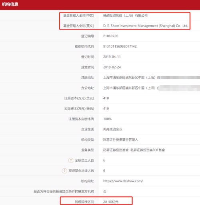Click the 注册资本 value 410
200x205 pixels.
point(106,98)
